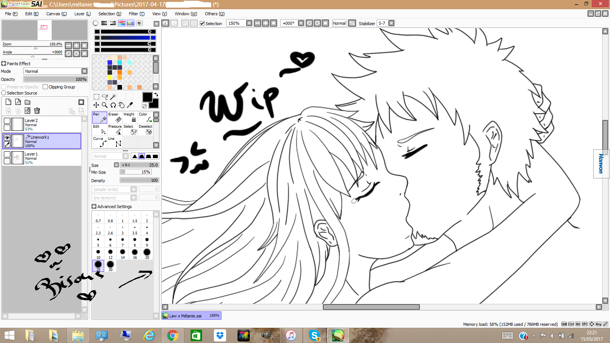610x343 pixels.
Task: Open the rotation angle +000° dropdown
Action: click(301, 23)
